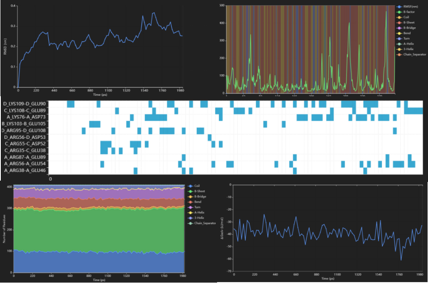The image size is (428, 283).
Task: Select the A_ARG38-A_GLU46 row label
Action: click(x=25, y=171)
